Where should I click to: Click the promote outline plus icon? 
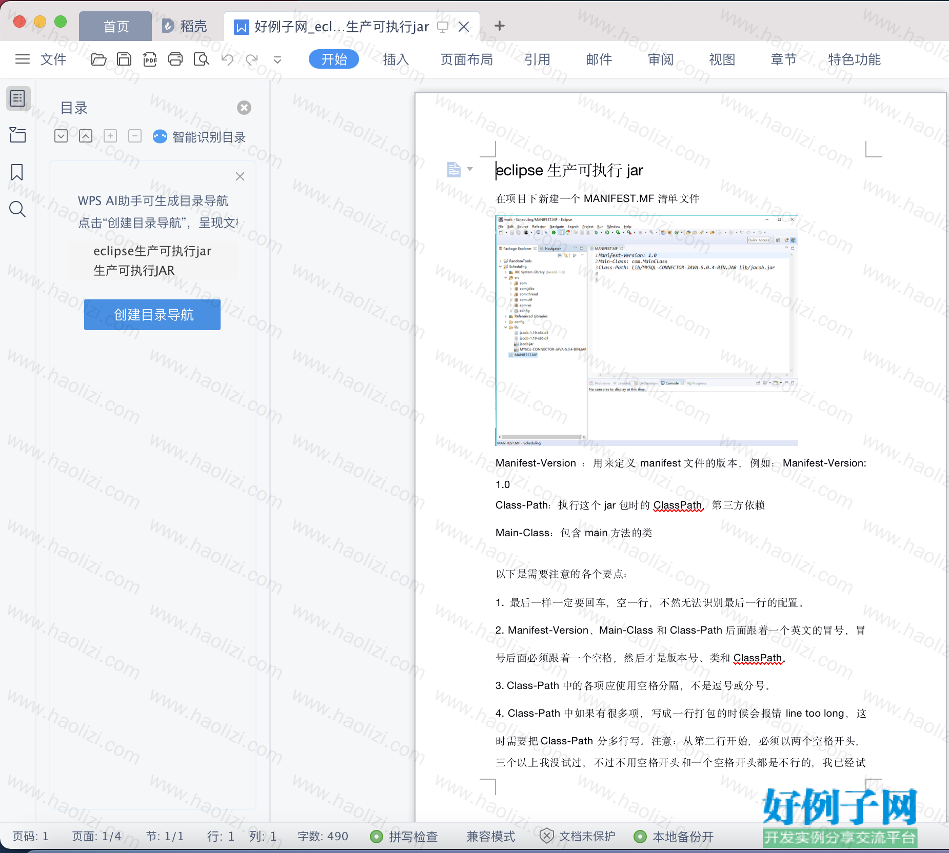110,136
